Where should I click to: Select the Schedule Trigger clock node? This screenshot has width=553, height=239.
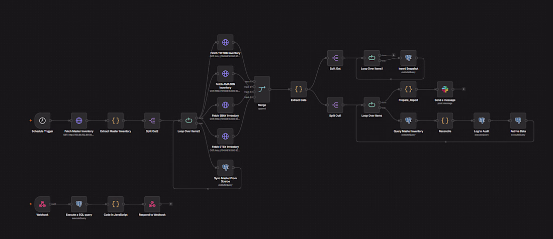(42, 121)
